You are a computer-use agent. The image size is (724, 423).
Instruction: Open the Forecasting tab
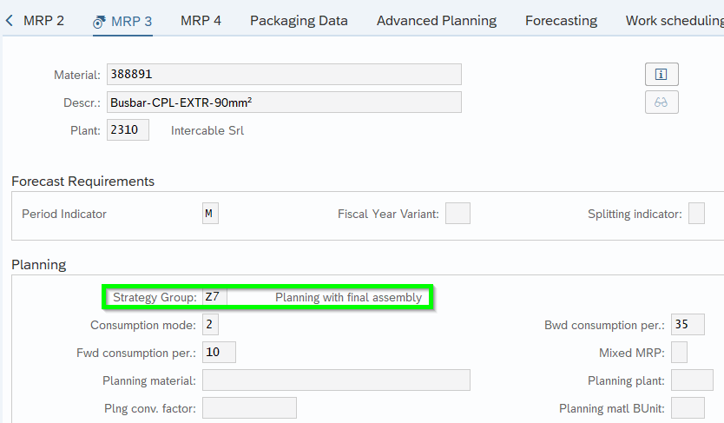pyautogui.click(x=561, y=21)
